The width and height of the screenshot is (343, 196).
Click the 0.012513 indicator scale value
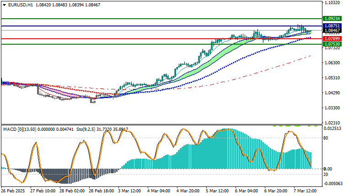332,129
